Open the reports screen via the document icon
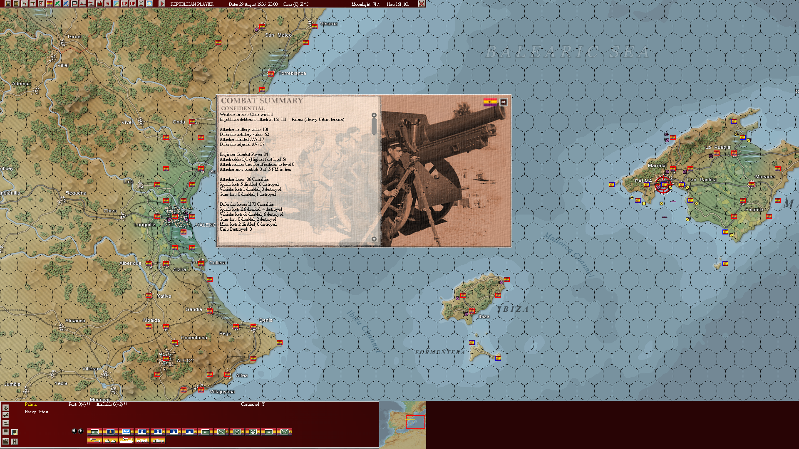The image size is (799, 449). point(16,4)
